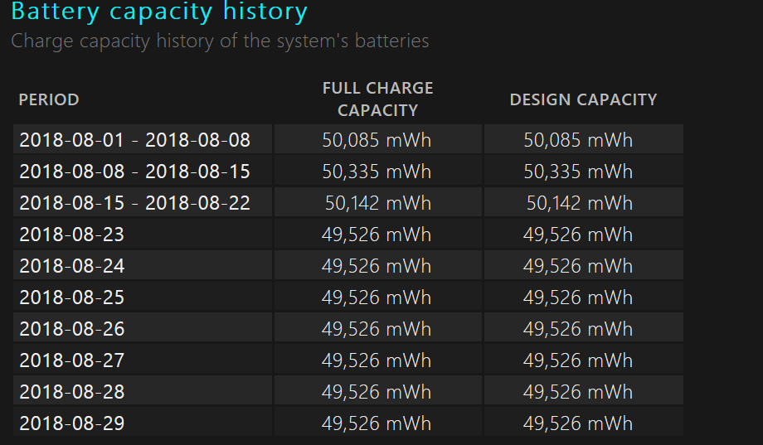Select the 2018-08-15 - 2018-08-22 period cell
This screenshot has height=445, width=763.
[134, 203]
